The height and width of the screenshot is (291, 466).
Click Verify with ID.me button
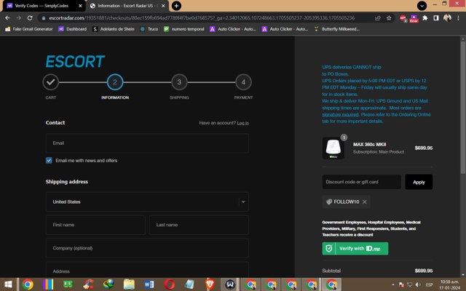click(355, 249)
